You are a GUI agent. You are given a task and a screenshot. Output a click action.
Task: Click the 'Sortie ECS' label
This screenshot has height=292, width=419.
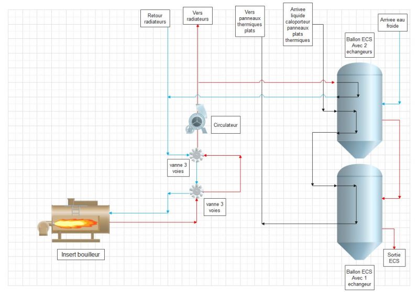click(x=394, y=258)
